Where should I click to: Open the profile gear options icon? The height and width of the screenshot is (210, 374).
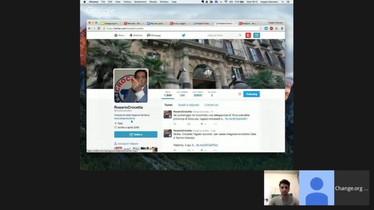240,94
